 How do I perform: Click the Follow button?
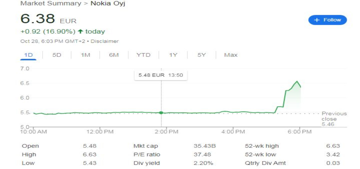327,20
